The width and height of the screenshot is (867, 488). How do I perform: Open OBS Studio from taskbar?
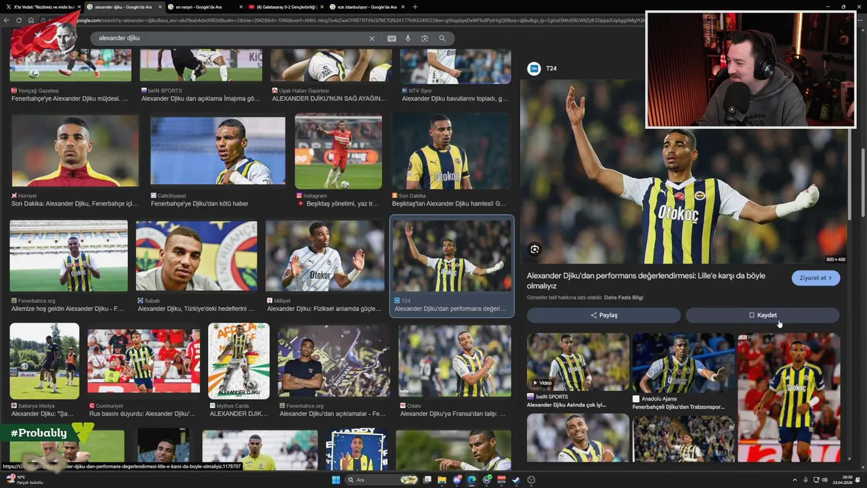coord(531,480)
